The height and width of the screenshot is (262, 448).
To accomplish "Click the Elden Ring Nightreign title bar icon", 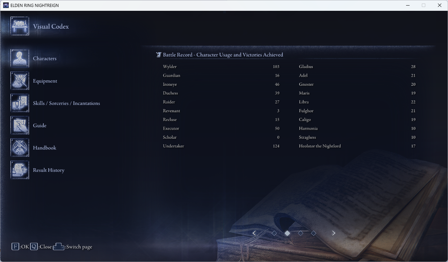I will tap(6, 5).
